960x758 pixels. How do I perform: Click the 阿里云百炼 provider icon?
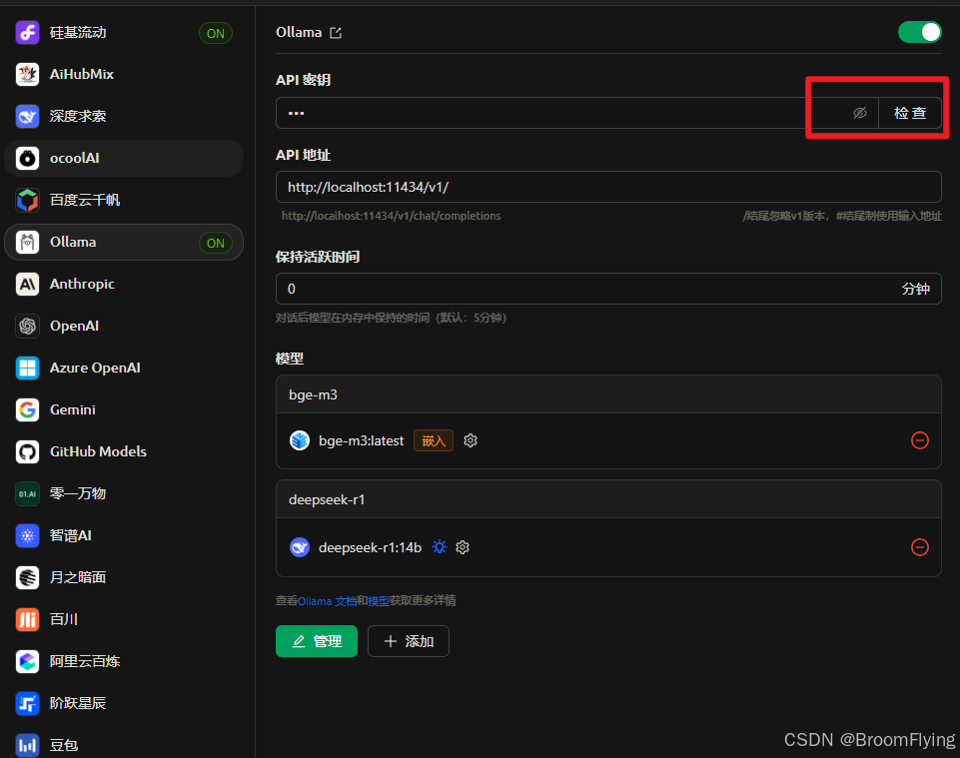[x=28, y=661]
